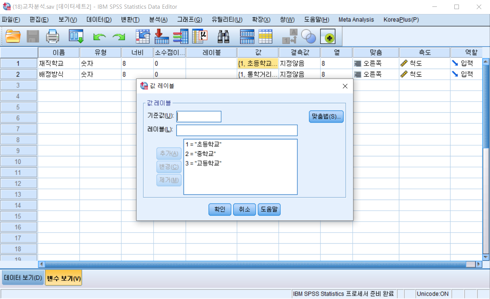The image size is (490, 299).
Task: Open the 분석(A) menu
Action: tap(158, 20)
